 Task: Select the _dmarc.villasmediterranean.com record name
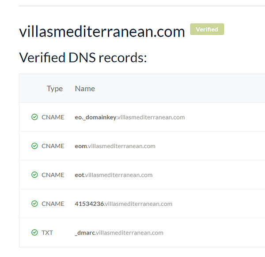coord(119,233)
